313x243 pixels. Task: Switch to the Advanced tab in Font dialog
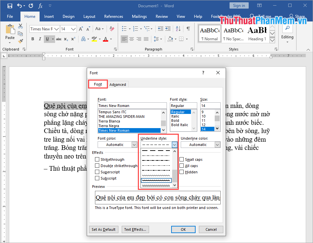coord(118,84)
